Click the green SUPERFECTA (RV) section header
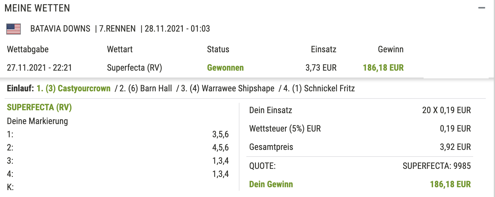 coord(39,107)
